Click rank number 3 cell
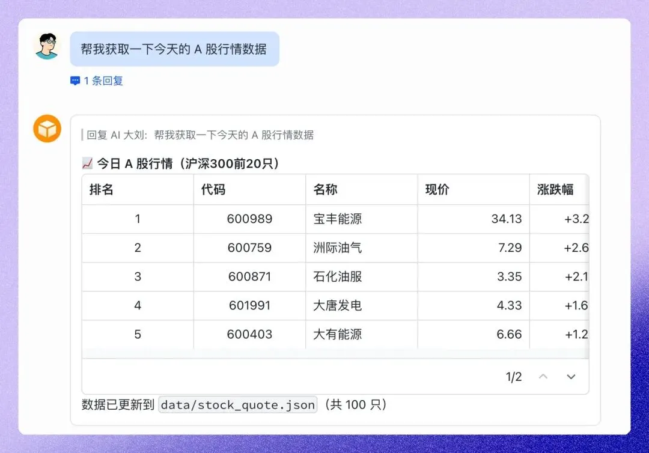This screenshot has height=453, width=649. point(138,276)
